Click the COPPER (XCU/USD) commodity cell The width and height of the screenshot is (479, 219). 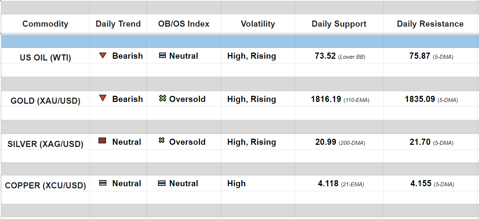[x=45, y=186]
